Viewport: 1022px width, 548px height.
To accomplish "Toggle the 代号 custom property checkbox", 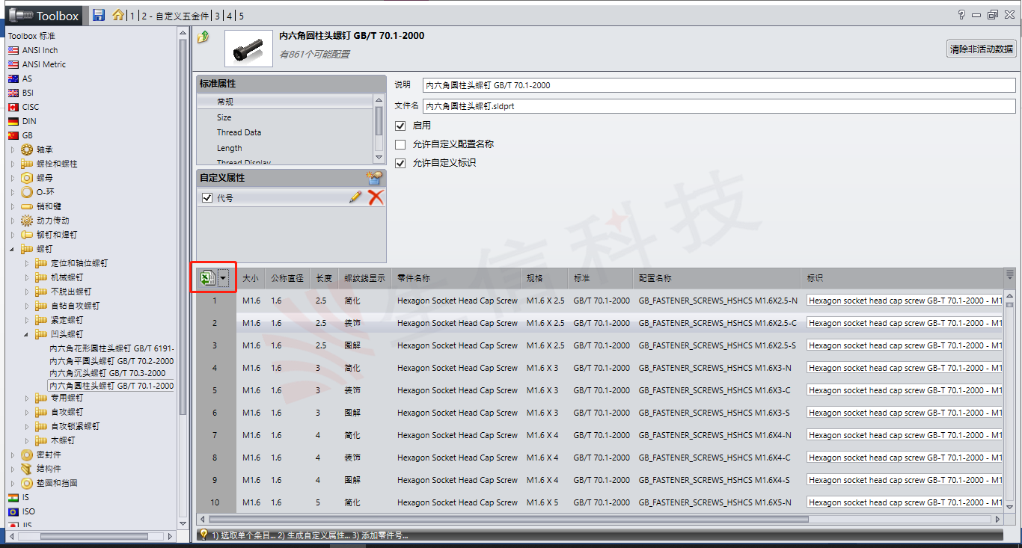I will pos(207,198).
